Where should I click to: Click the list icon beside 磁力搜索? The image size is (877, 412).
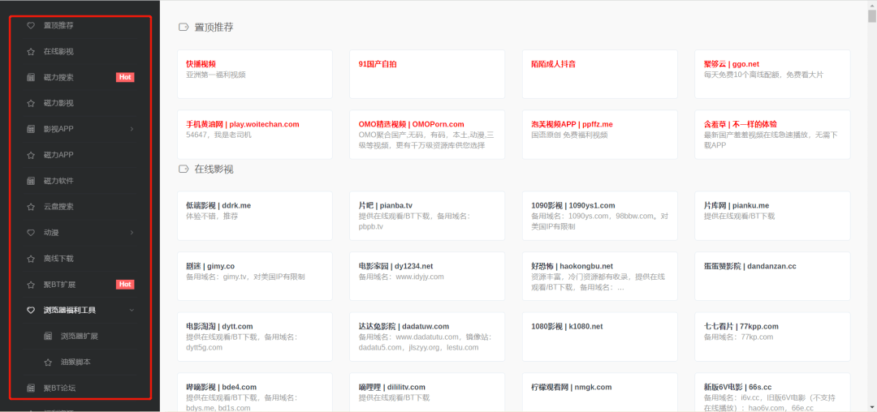[32, 77]
